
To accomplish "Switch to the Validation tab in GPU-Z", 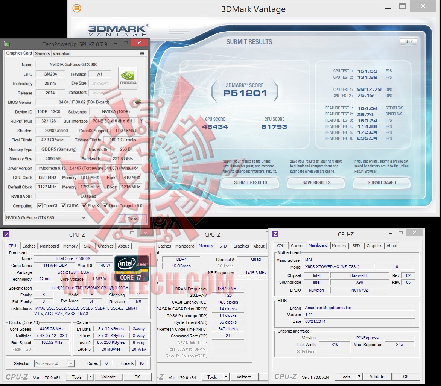I will (x=61, y=53).
